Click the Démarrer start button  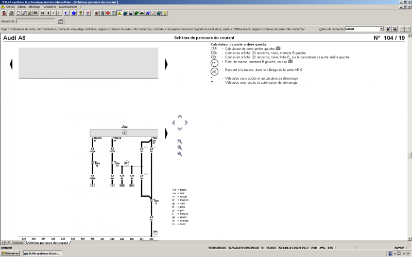(x=10, y=253)
